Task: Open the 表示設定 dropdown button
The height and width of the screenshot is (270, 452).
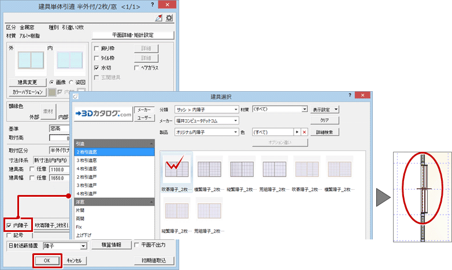Action: [x=325, y=109]
